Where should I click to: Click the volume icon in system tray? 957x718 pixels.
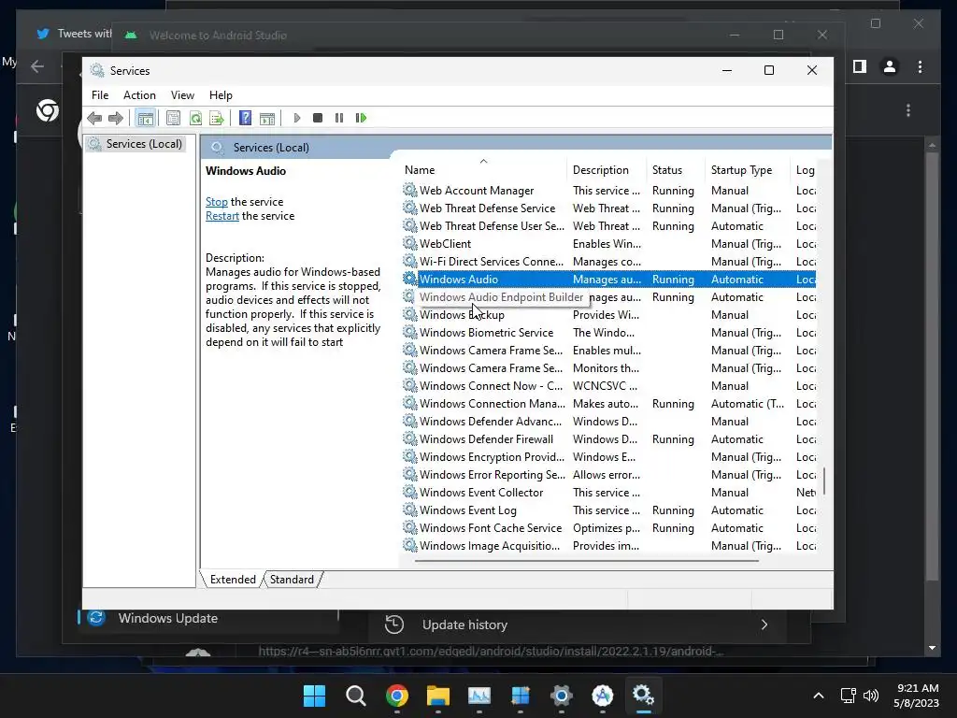click(871, 696)
